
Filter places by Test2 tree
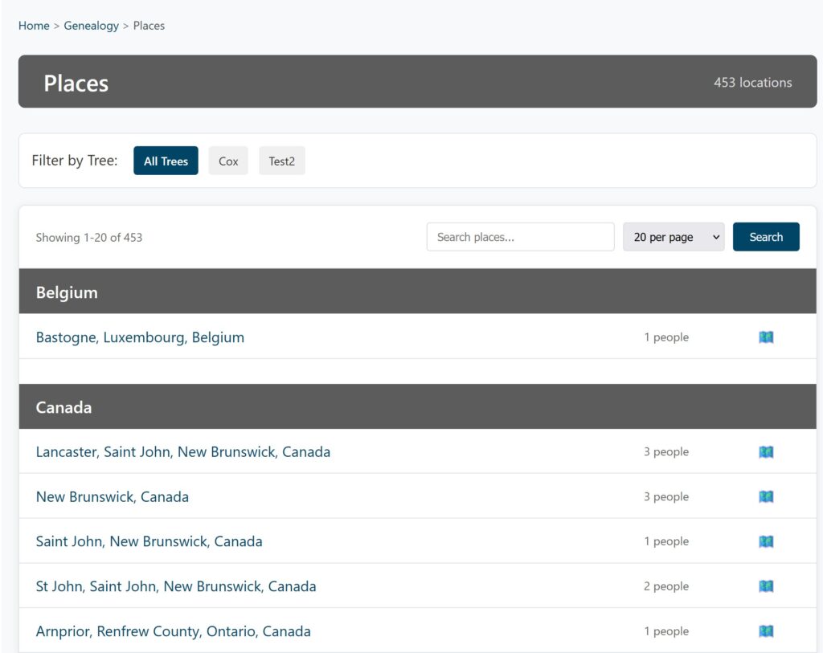(281, 161)
